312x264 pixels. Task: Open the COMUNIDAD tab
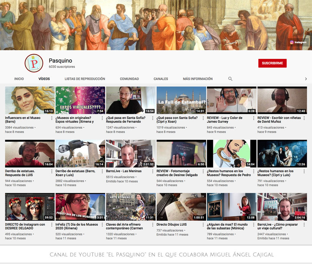(x=129, y=79)
